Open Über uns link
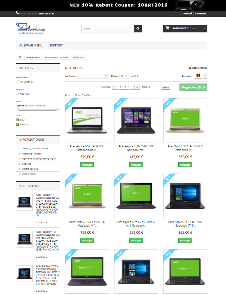 click(26, 164)
